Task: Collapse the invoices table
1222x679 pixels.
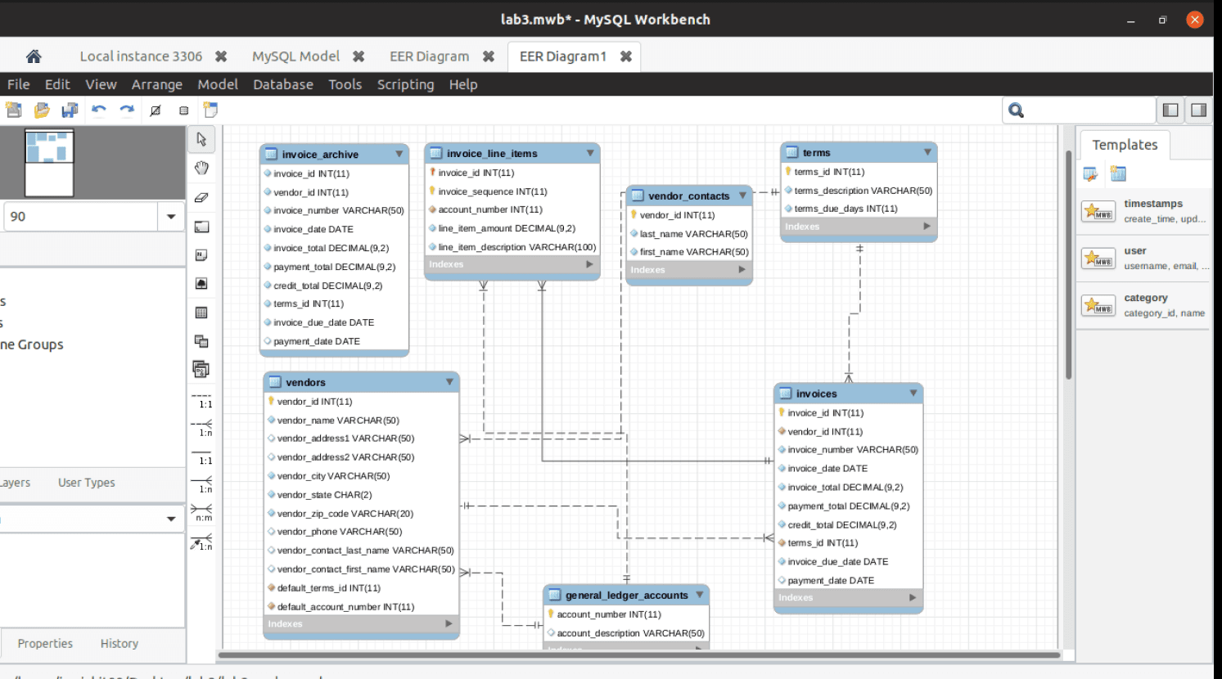Action: pos(913,393)
